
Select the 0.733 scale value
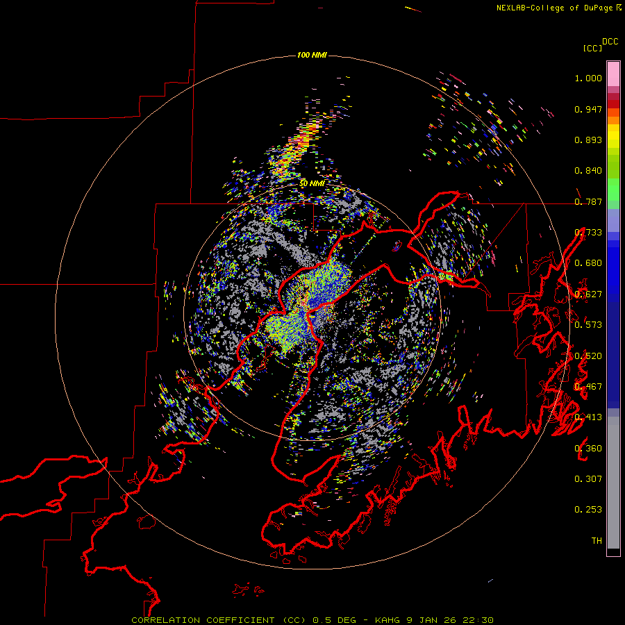(x=588, y=233)
